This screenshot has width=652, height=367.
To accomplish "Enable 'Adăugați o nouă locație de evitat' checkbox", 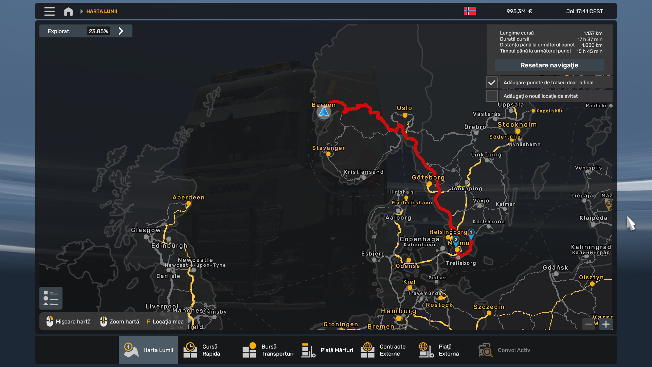I will click(x=491, y=96).
